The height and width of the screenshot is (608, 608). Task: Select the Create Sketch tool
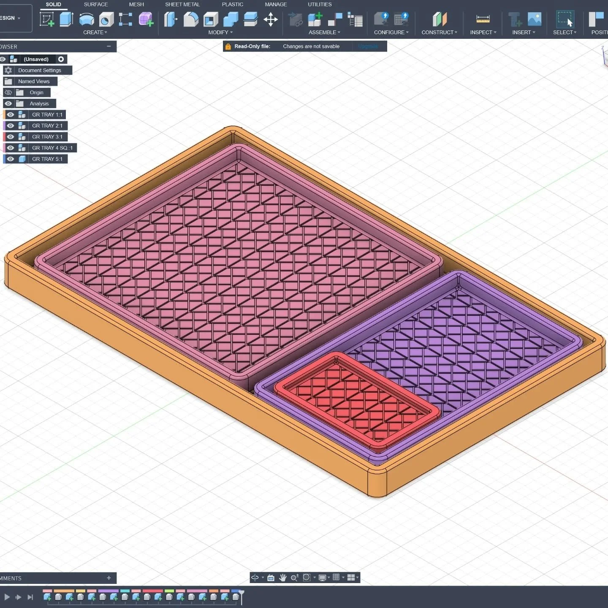[47, 19]
